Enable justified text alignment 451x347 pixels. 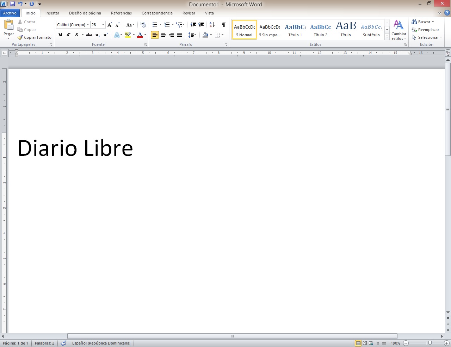pyautogui.click(x=180, y=35)
